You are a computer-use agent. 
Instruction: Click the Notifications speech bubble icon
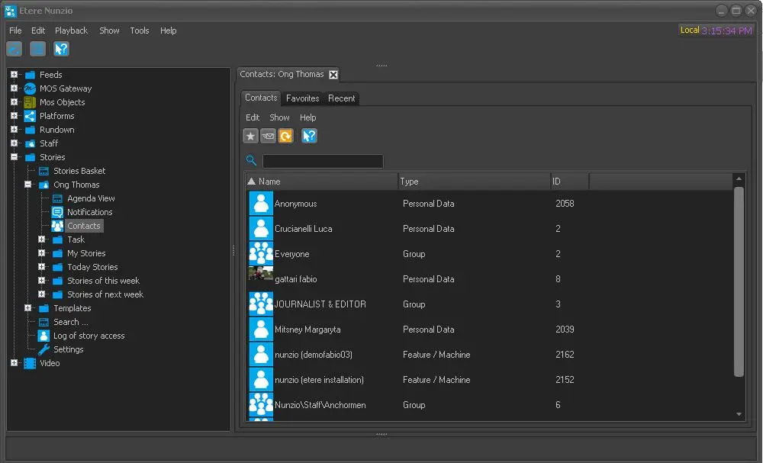click(x=57, y=212)
